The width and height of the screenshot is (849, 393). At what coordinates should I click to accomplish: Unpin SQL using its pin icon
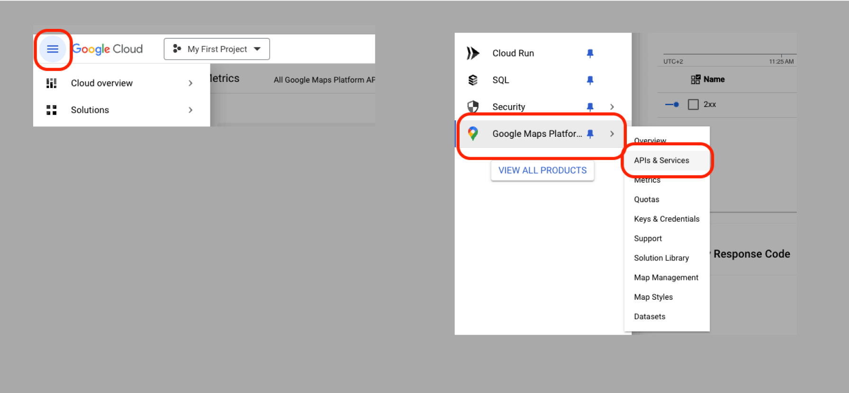(x=590, y=80)
